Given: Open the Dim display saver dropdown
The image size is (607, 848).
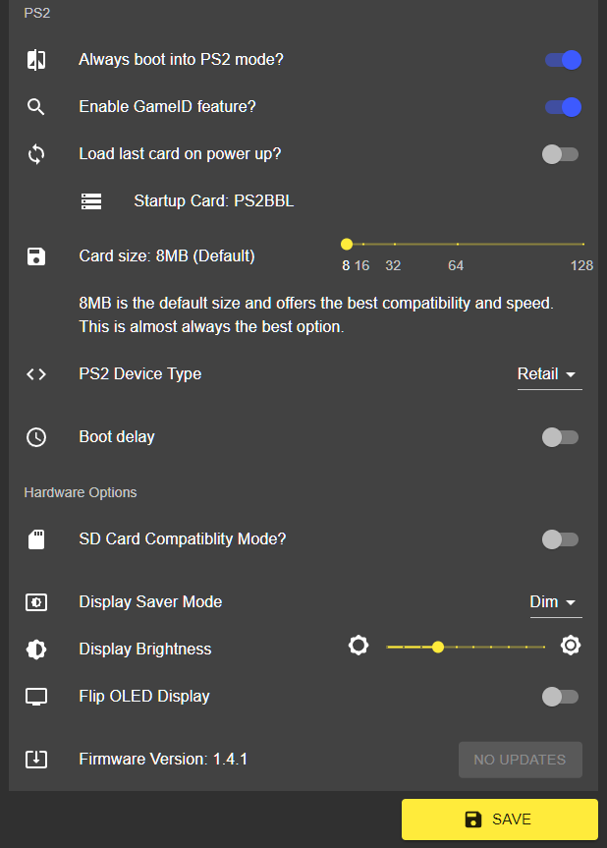Looking at the screenshot, I should [555, 601].
